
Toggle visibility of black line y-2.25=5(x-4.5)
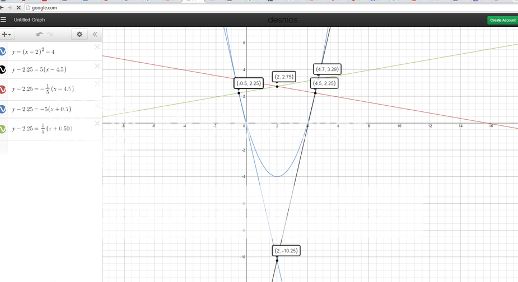3,70
